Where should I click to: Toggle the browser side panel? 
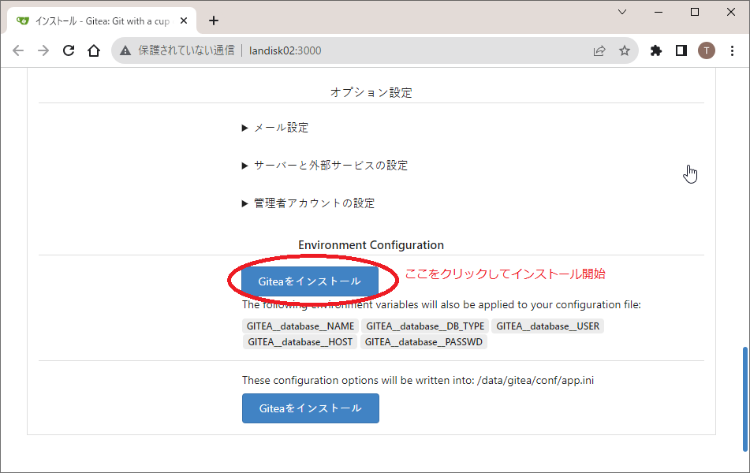[681, 50]
